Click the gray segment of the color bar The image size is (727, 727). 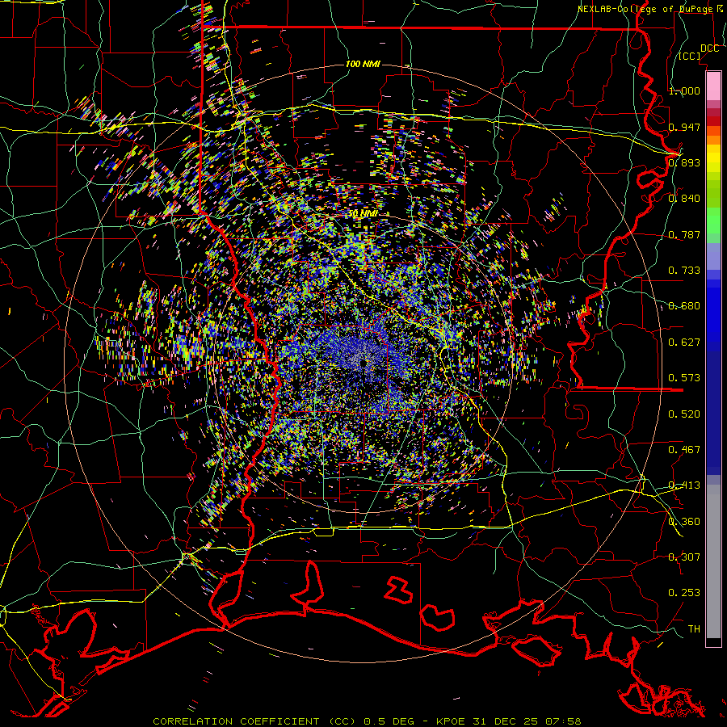(713, 561)
